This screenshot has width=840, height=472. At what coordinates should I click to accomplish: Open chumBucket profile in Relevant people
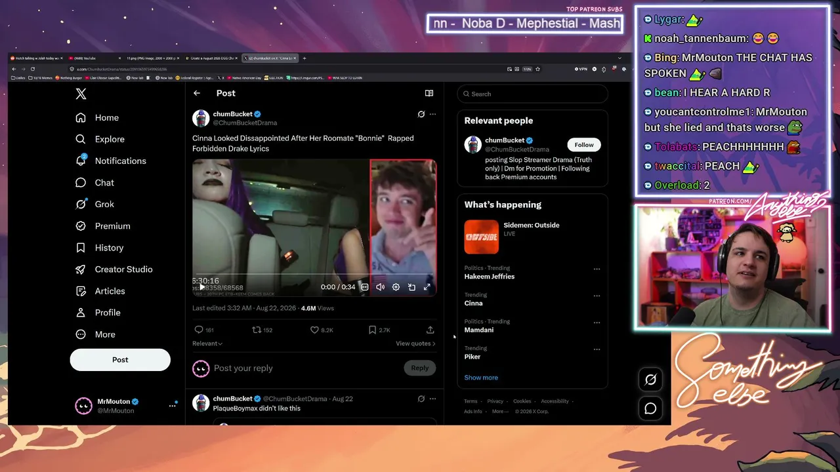tap(505, 140)
